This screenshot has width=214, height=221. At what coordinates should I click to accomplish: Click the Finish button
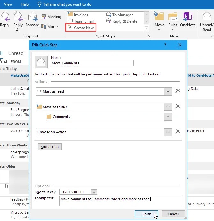pos(146,214)
